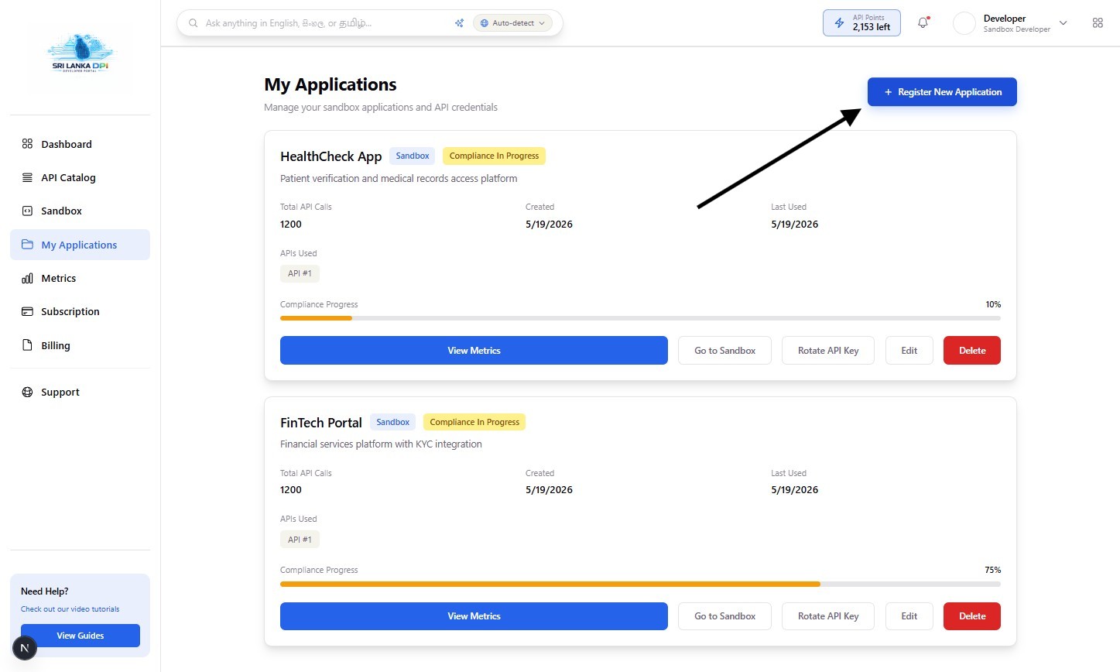Click the Sandbox Developer role text
Image resolution: width=1120 pixels, height=672 pixels.
pyautogui.click(x=1017, y=29)
